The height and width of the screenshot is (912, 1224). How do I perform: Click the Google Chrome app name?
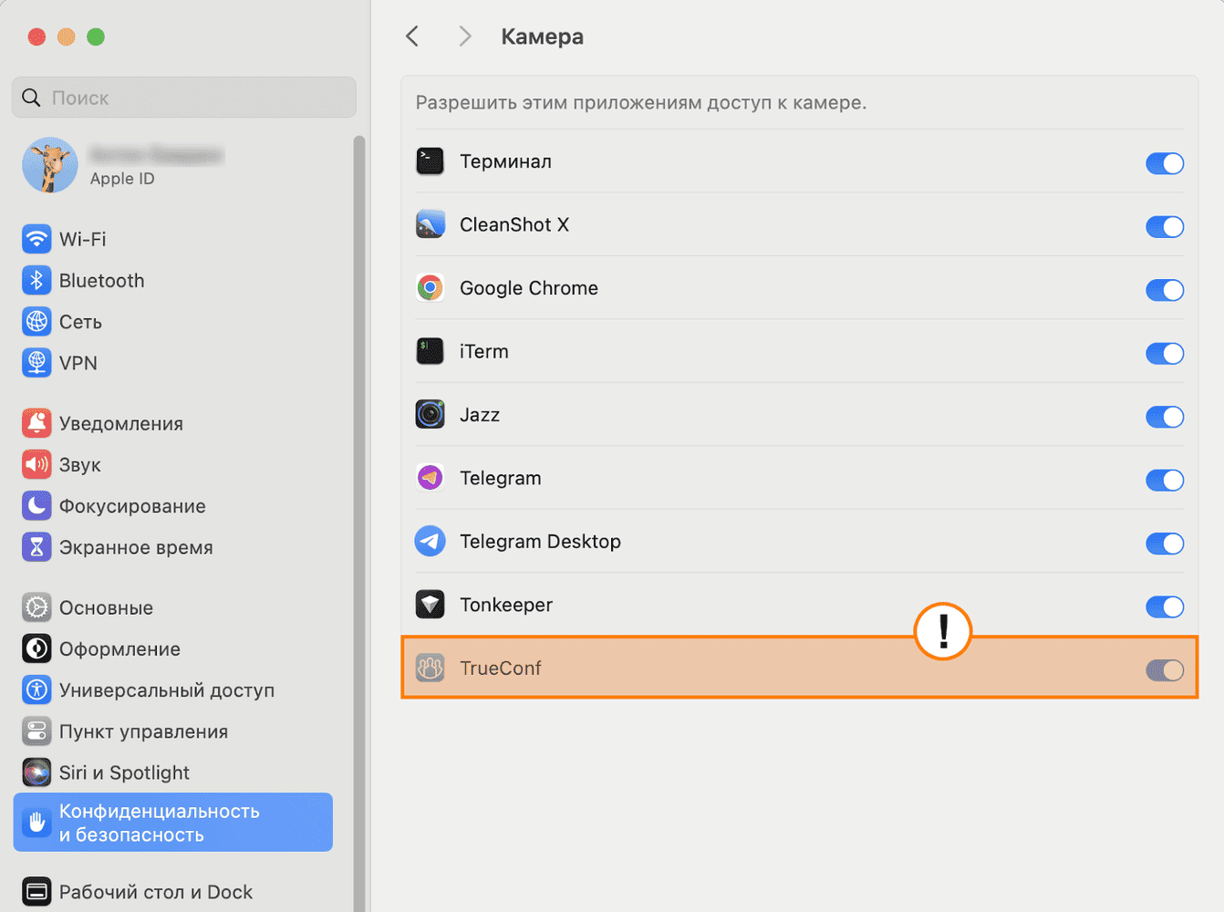pyautogui.click(x=529, y=288)
